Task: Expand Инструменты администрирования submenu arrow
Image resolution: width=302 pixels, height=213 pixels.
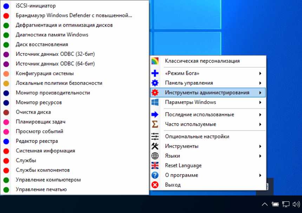Action: point(260,92)
